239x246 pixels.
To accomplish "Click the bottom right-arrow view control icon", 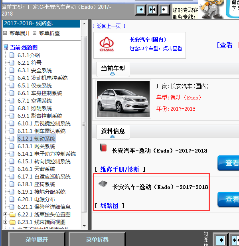I will click(221, 240).
